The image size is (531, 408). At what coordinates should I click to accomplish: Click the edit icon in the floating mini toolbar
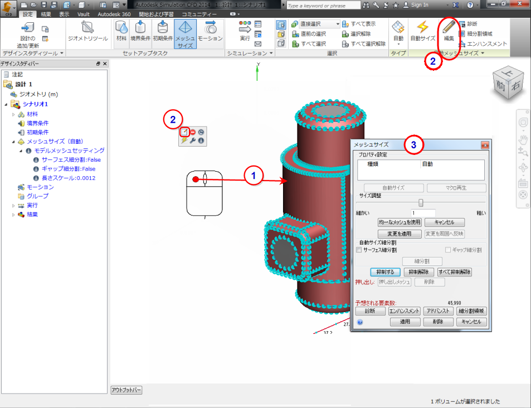coord(184,132)
